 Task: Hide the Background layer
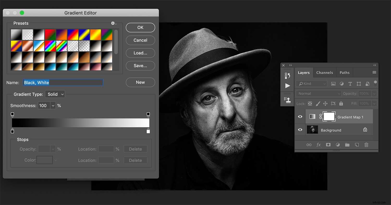pos(300,129)
